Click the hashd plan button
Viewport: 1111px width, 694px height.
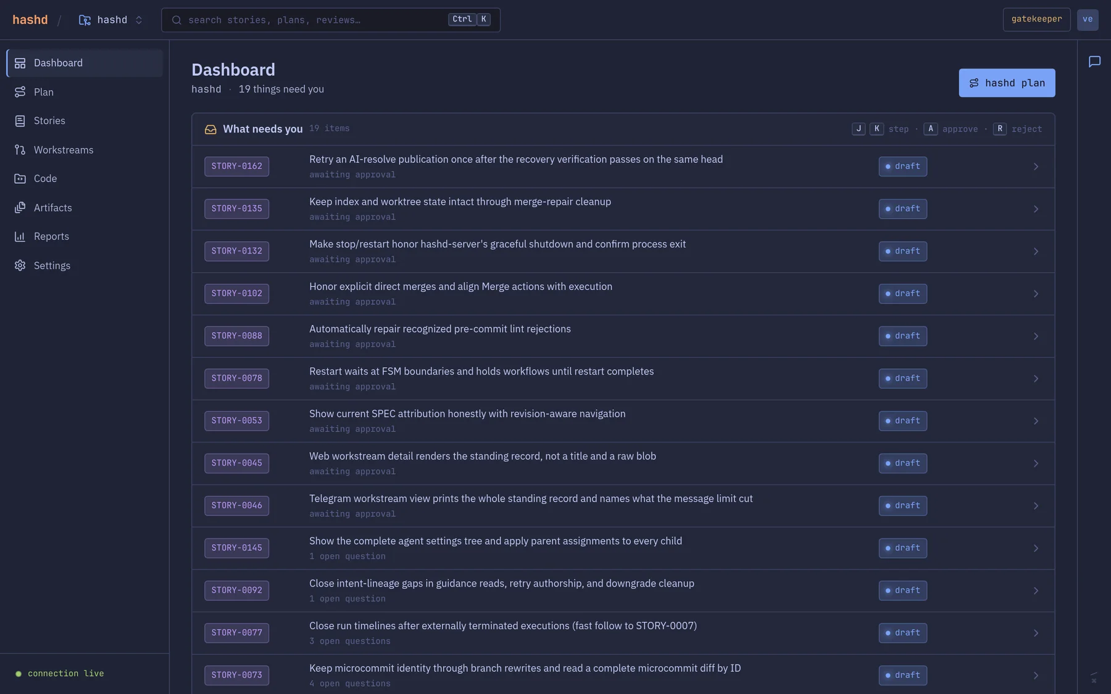point(1007,83)
